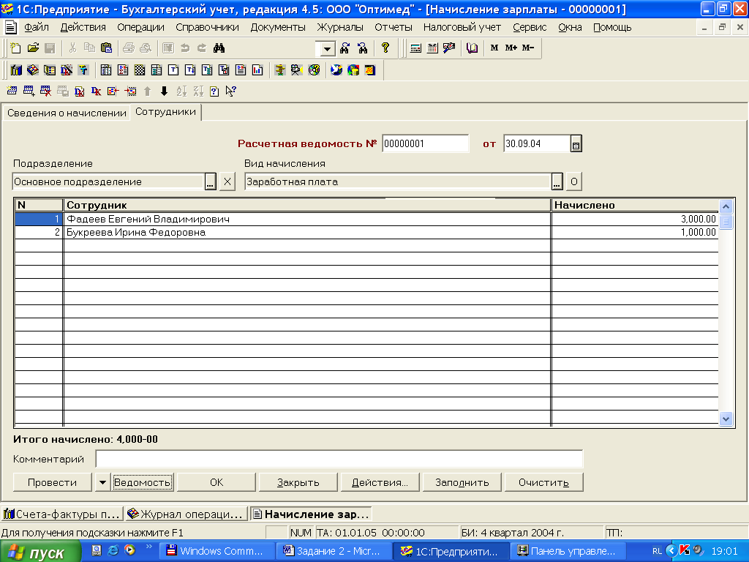Switch to Журнал операций window tab

(x=187, y=514)
